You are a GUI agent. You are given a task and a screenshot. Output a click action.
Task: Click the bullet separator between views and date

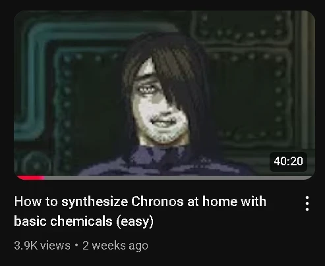point(76,246)
